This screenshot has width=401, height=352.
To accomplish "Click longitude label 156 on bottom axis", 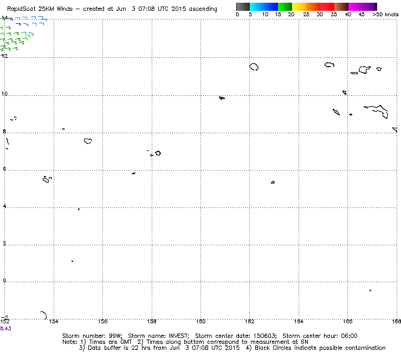I will coord(103,321).
